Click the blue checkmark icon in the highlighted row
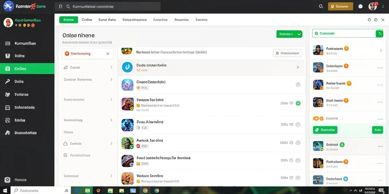The image size is (389, 194). tap(127, 67)
